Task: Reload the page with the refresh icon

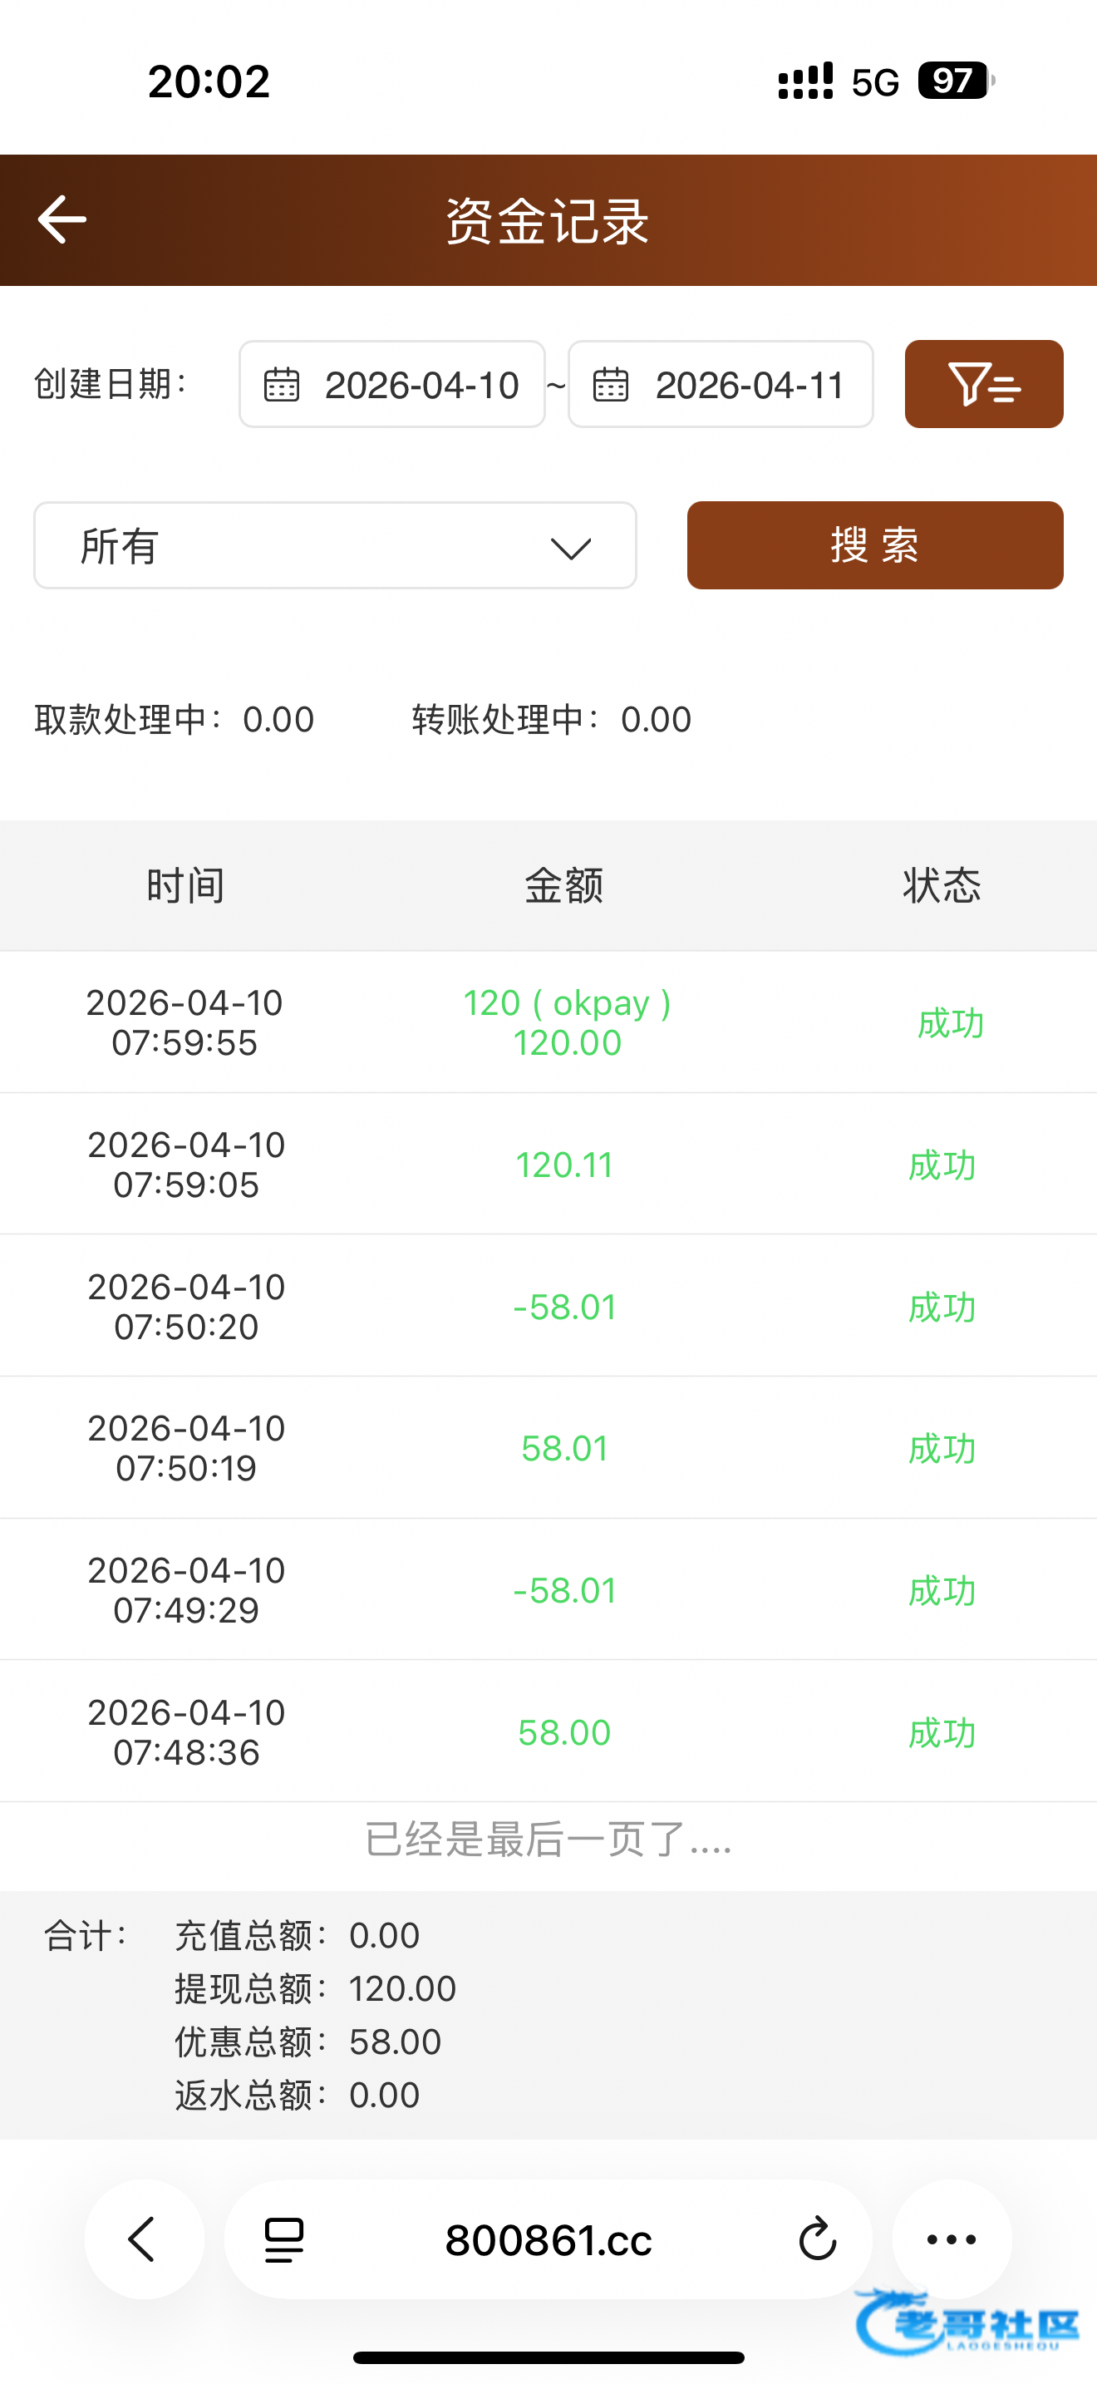Action: point(817,2239)
